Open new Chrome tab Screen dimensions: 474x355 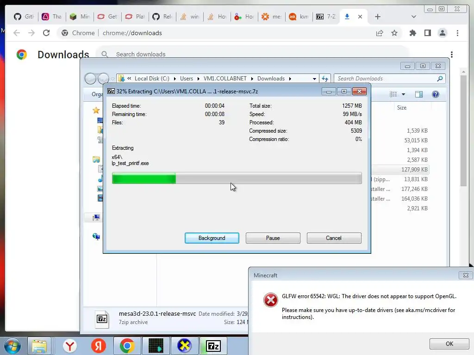(x=378, y=17)
